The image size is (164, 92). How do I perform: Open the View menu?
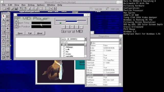click(x=17, y=5)
